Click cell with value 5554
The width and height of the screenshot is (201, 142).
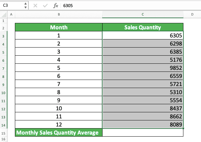(143, 100)
